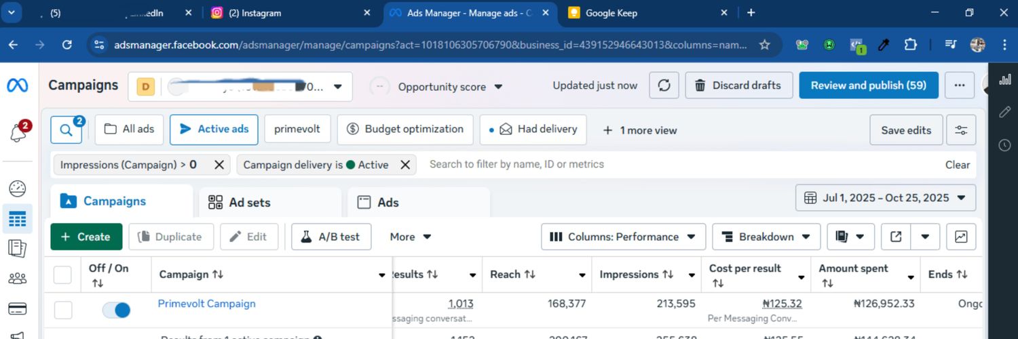Remove the Campaign delivery is Active filter
1018x339 pixels.
[405, 165]
